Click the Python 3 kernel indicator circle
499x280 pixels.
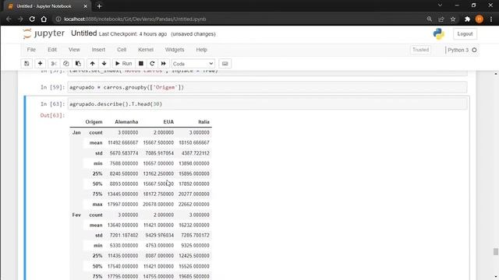[x=474, y=50]
